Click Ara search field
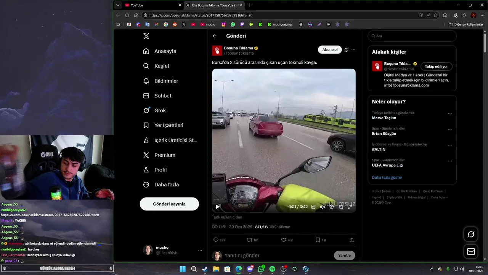 [412, 36]
